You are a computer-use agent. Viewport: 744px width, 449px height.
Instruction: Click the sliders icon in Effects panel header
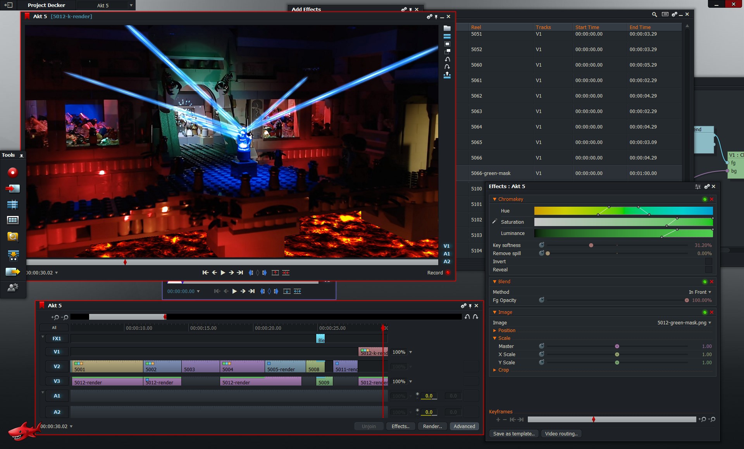coord(698,187)
